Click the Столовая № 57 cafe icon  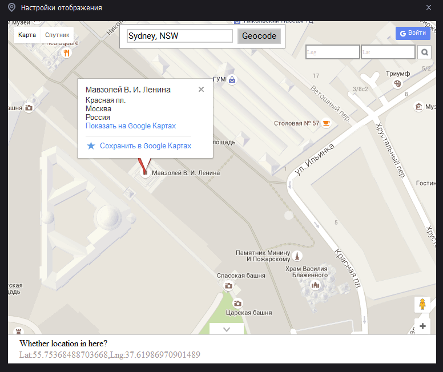327,123
